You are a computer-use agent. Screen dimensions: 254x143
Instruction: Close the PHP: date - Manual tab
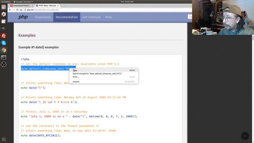tap(58, 6)
